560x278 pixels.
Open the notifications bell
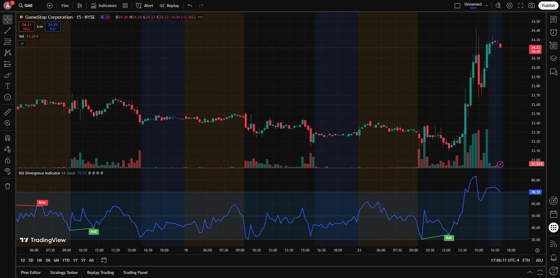pyautogui.click(x=553, y=257)
